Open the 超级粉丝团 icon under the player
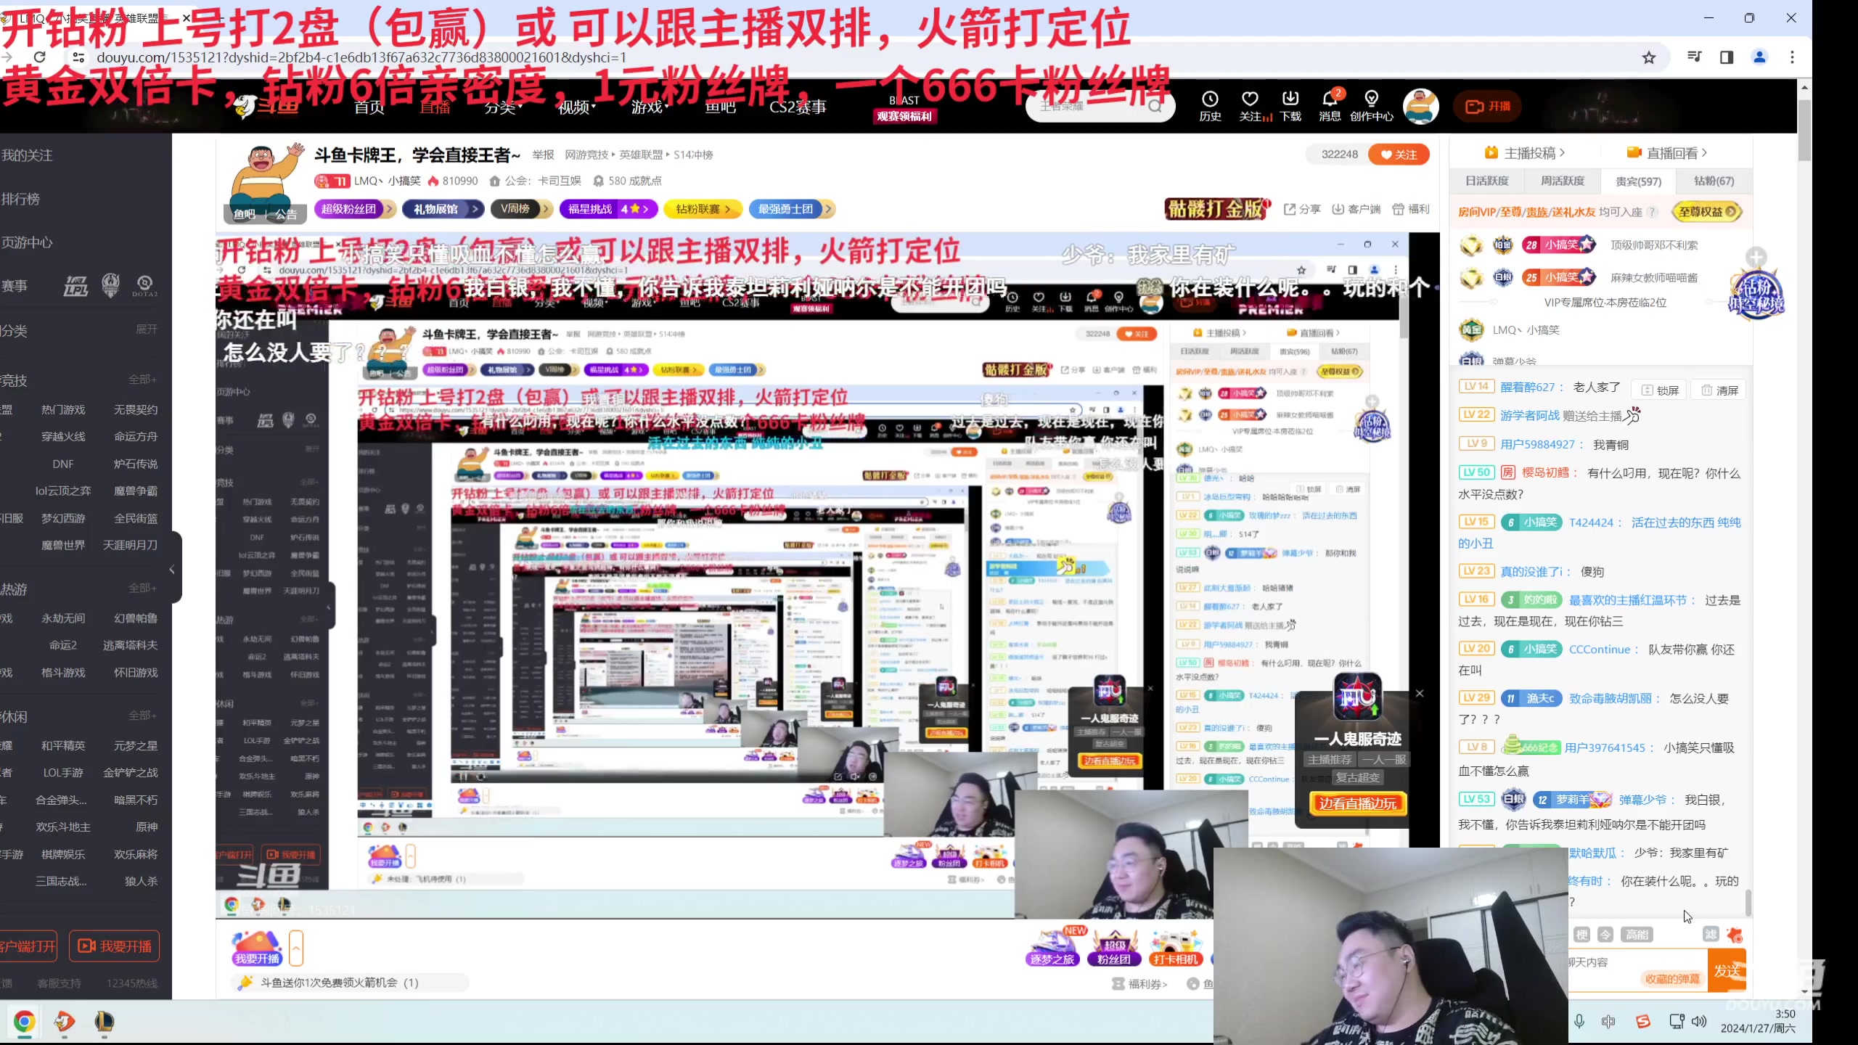This screenshot has width=1858, height=1045. pyautogui.click(x=1113, y=946)
